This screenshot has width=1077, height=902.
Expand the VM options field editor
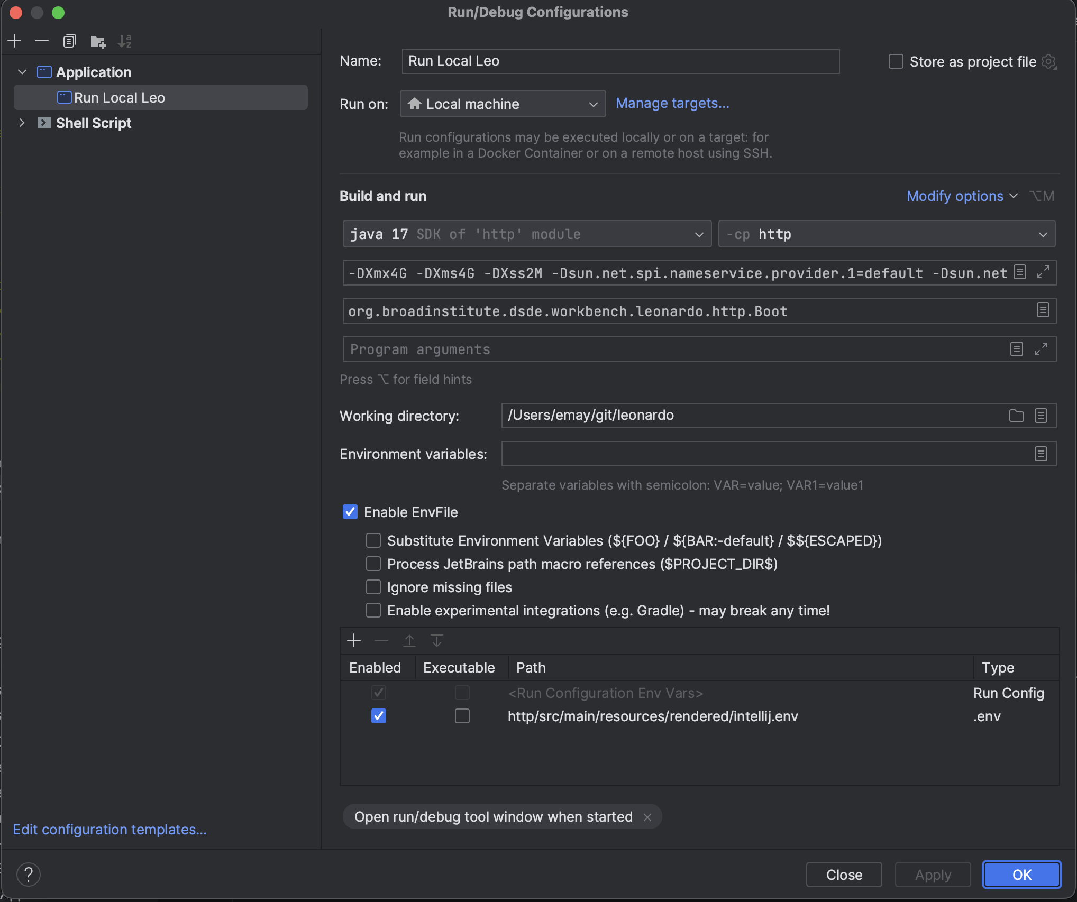1043,272
